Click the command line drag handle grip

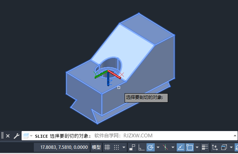pyautogui.click(x=2, y=135)
